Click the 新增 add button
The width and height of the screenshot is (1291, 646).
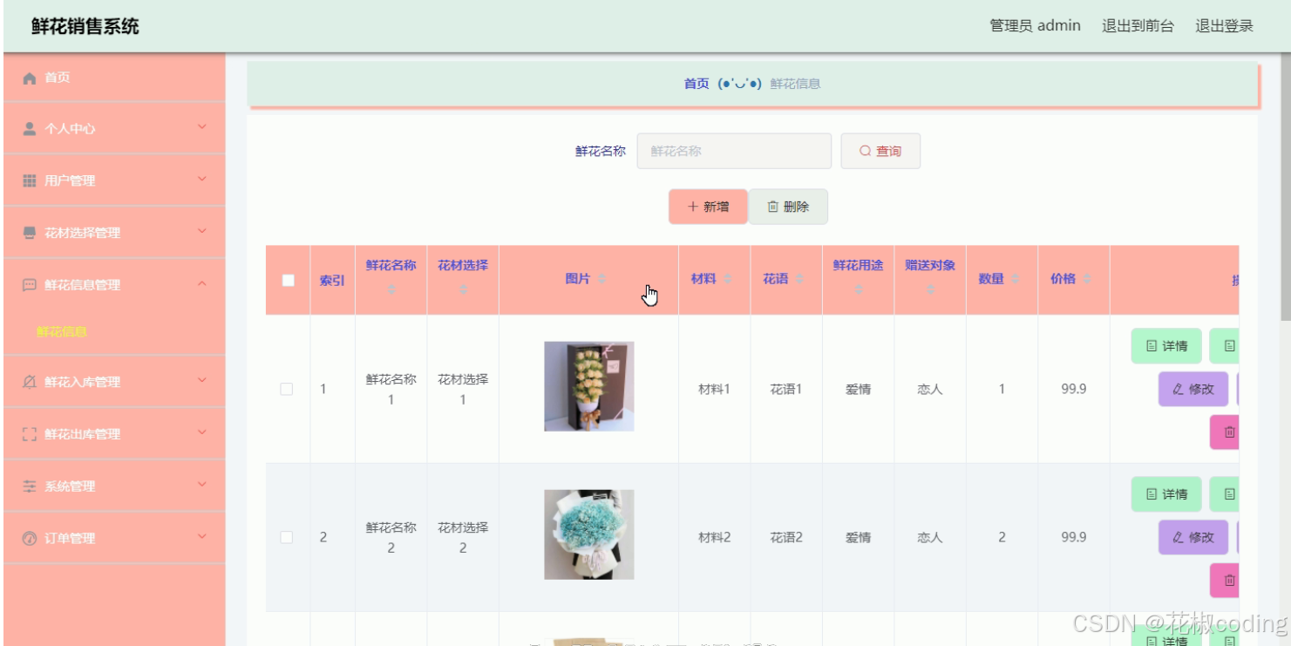click(708, 207)
